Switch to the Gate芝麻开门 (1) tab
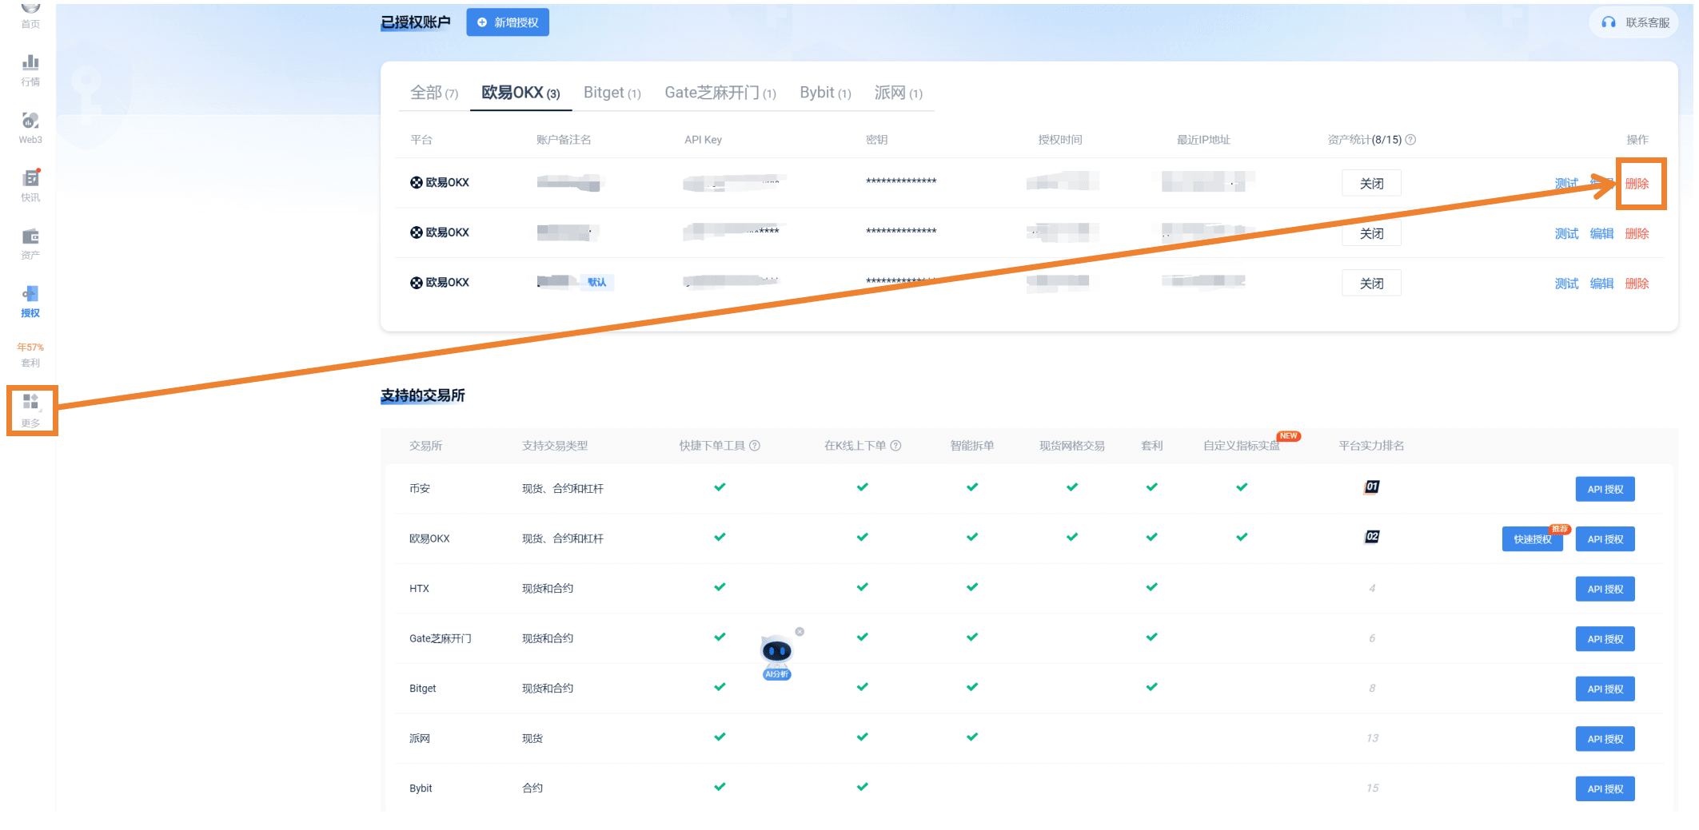1699x830 pixels. pos(720,93)
